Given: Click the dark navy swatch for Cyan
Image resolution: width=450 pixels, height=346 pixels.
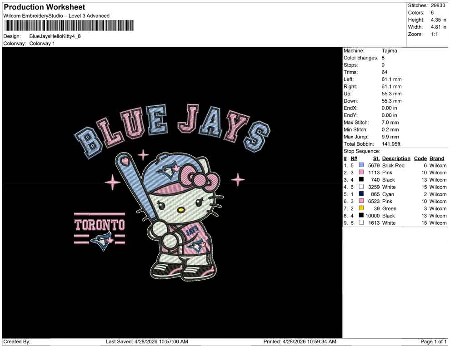Looking at the screenshot, I should pos(361,194).
